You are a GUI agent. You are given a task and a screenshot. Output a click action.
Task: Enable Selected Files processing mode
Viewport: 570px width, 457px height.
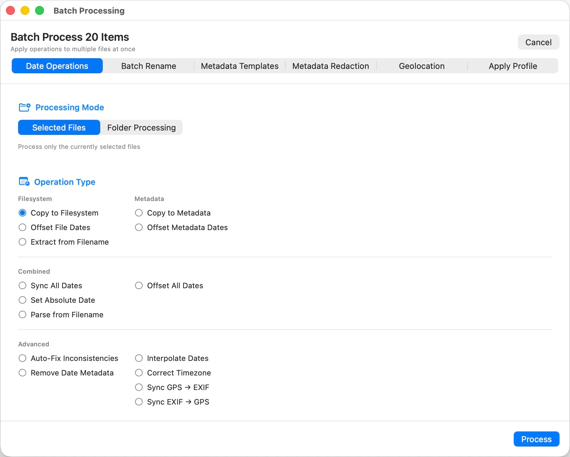(59, 127)
